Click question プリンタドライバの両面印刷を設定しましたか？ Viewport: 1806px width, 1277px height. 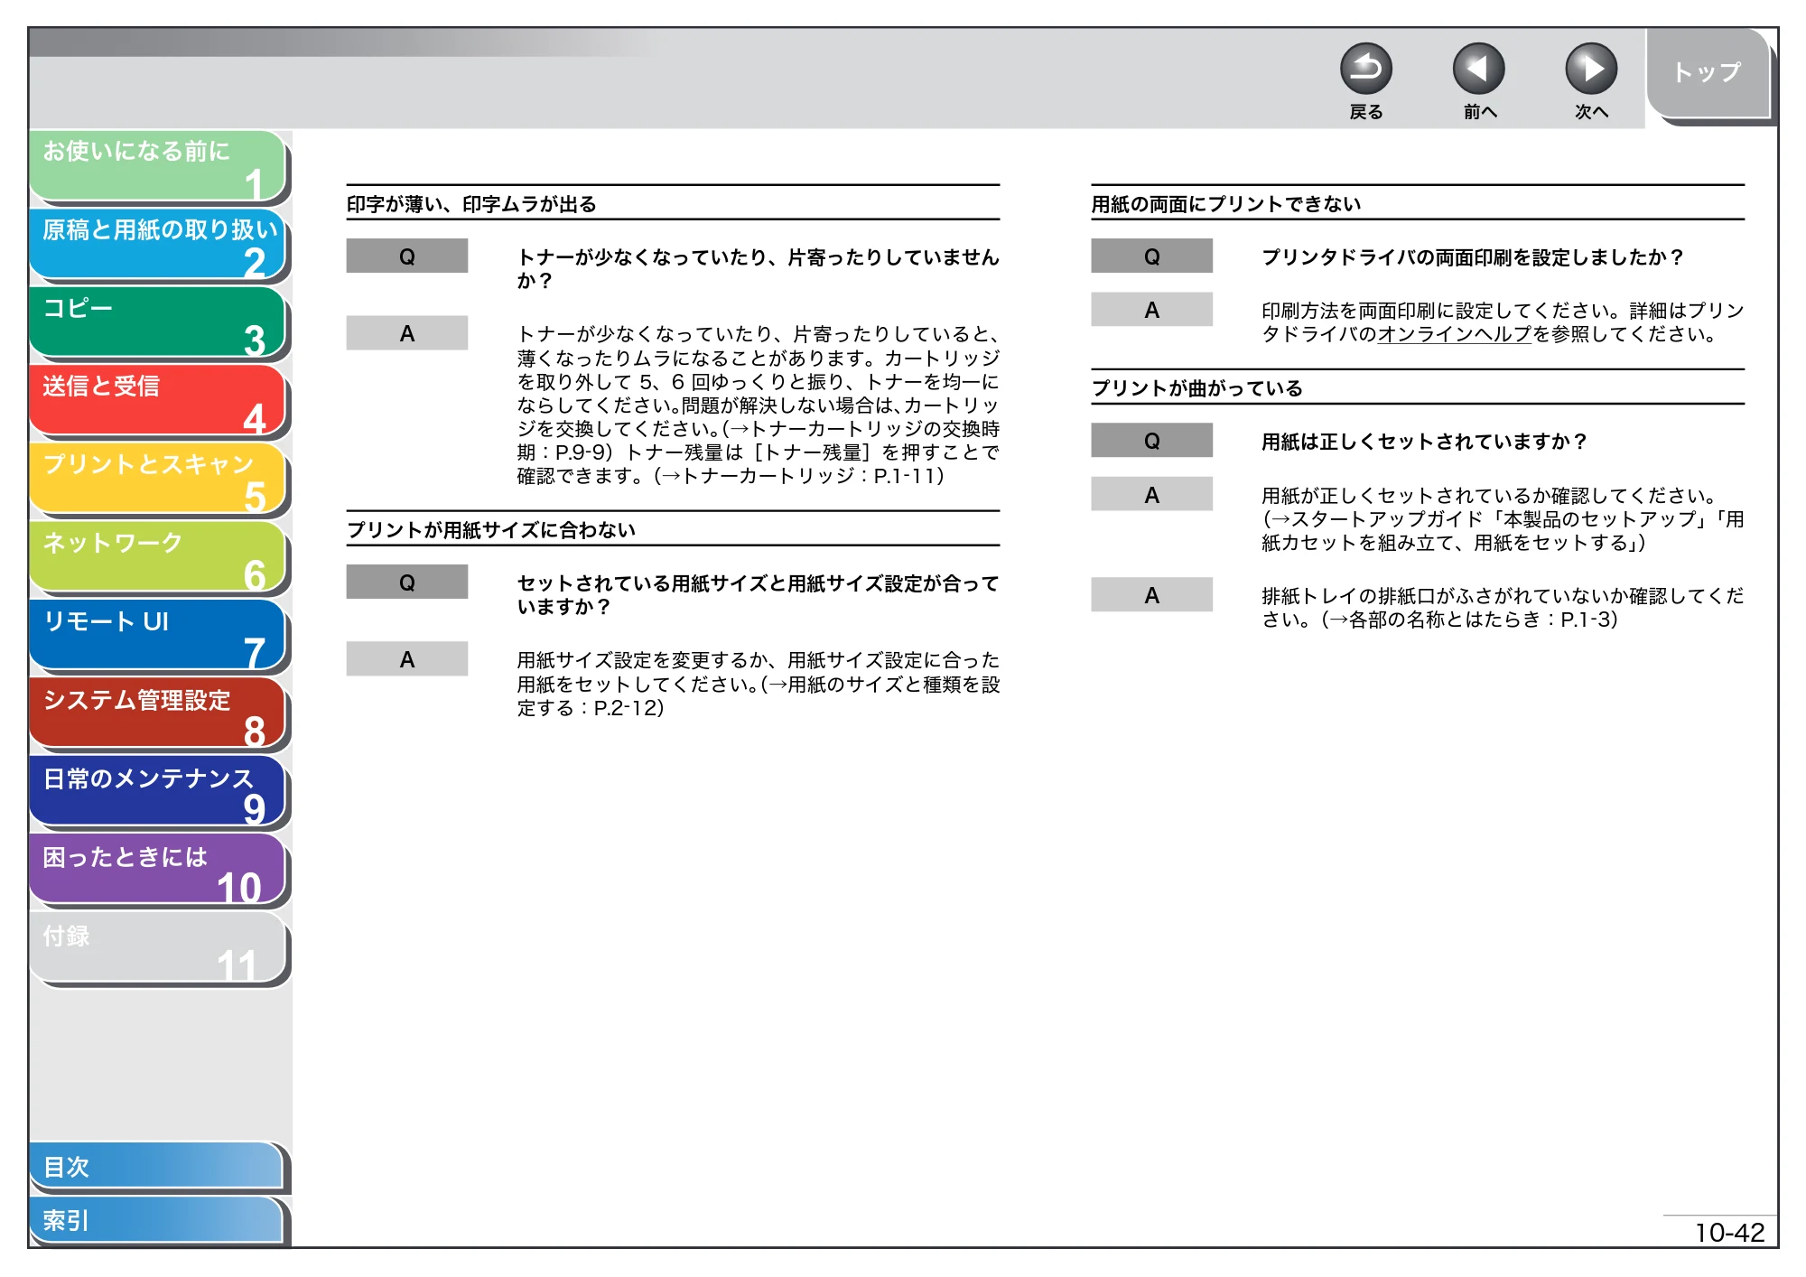(1473, 257)
